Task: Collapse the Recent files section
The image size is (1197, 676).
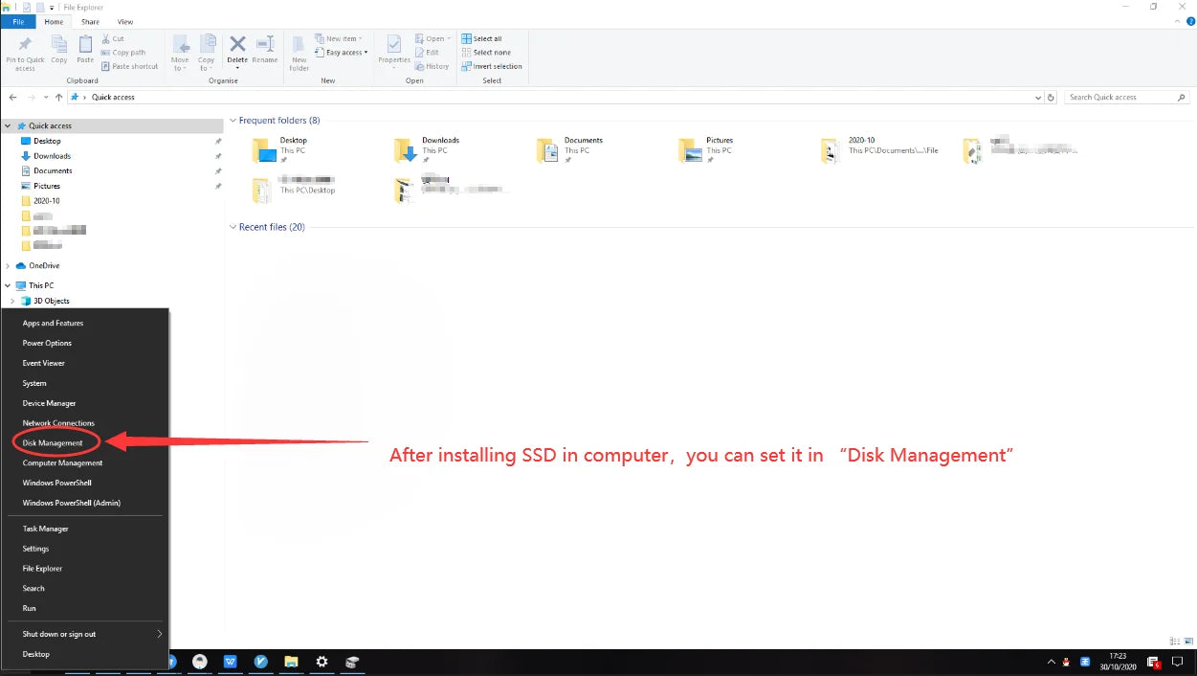Action: pyautogui.click(x=233, y=227)
